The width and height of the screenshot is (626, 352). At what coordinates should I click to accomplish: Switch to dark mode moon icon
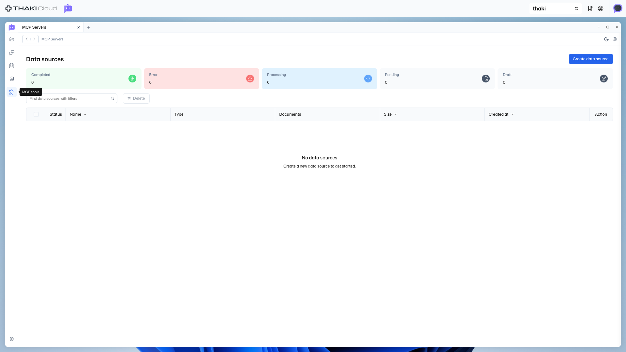(x=606, y=39)
